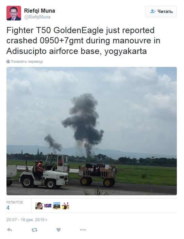Open third retweeter avatar with mountain landscape

[56, 206]
